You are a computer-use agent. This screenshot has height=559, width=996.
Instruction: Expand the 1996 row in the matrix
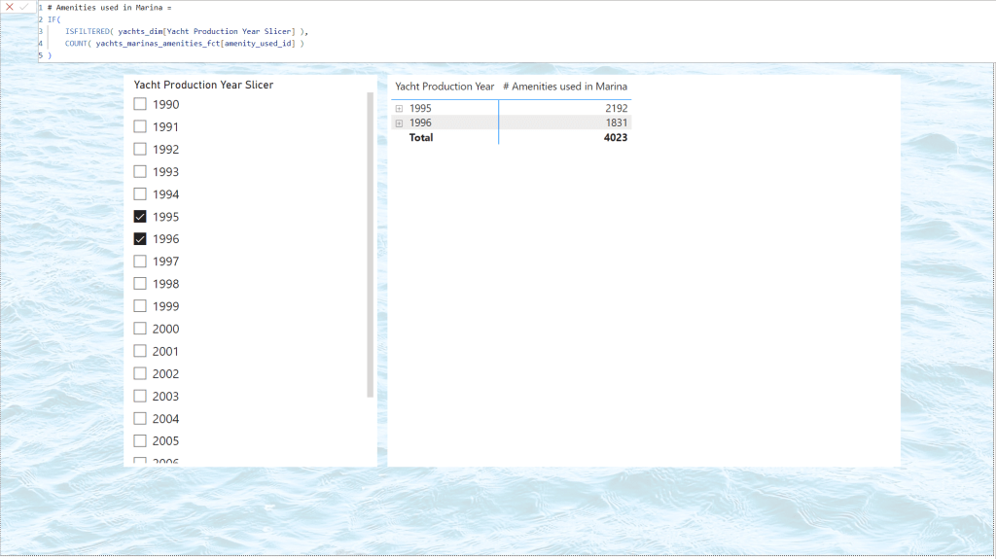[400, 123]
